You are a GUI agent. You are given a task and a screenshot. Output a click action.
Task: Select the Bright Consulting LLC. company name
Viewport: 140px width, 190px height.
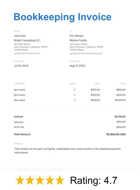click(27, 40)
